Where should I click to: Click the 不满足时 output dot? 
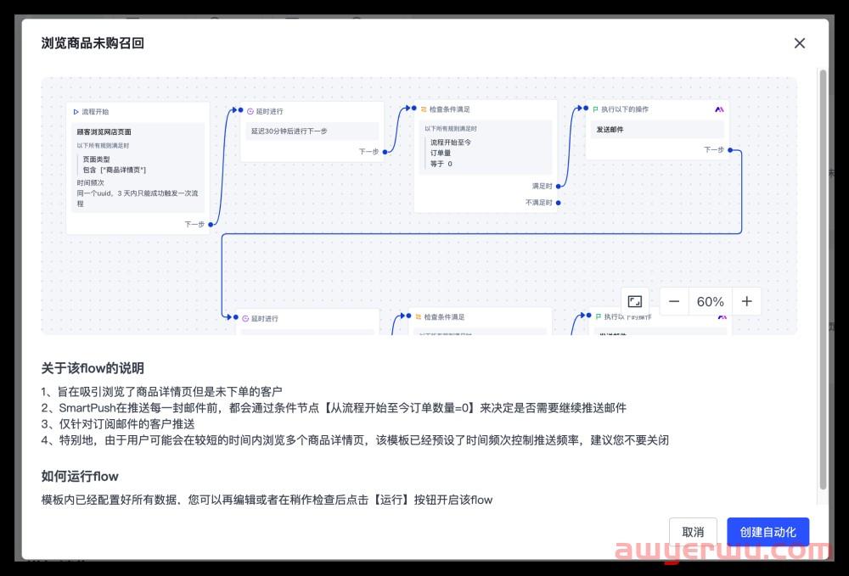click(x=559, y=203)
